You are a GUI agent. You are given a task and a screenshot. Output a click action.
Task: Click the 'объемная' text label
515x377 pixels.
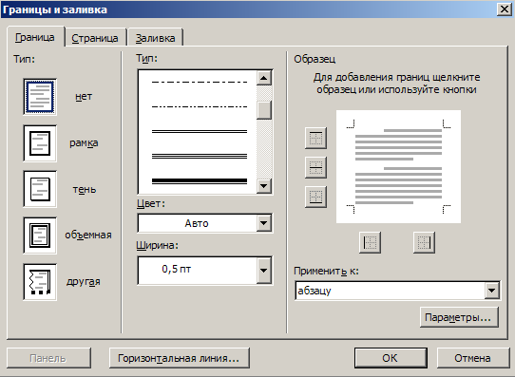point(88,235)
